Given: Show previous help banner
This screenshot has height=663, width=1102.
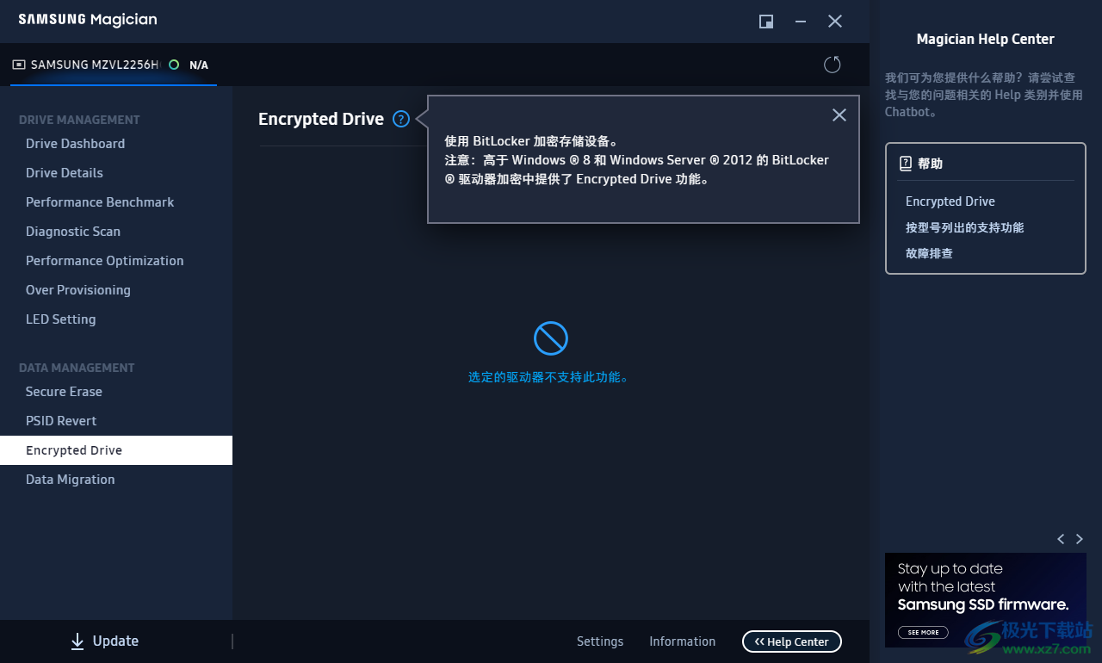Looking at the screenshot, I should click(x=1061, y=539).
